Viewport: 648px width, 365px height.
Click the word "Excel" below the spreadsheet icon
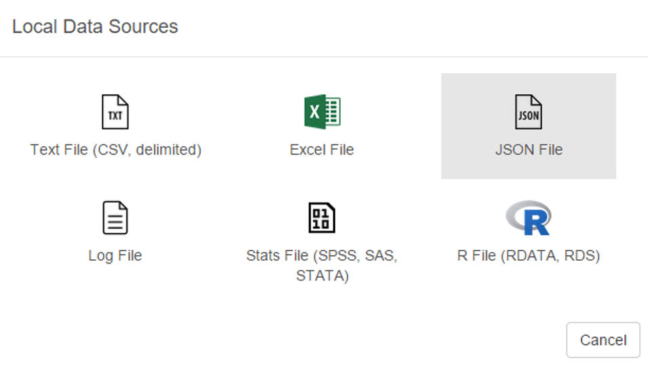coord(307,150)
